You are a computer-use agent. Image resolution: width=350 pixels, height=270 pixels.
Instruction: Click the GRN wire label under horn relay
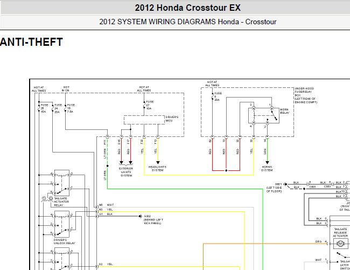265,151
